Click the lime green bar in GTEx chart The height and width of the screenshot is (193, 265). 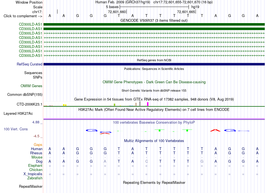(x=115, y=105)
